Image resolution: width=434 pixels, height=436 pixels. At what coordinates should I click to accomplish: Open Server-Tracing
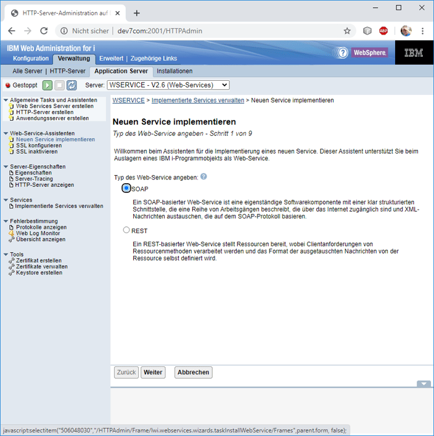(x=34, y=179)
